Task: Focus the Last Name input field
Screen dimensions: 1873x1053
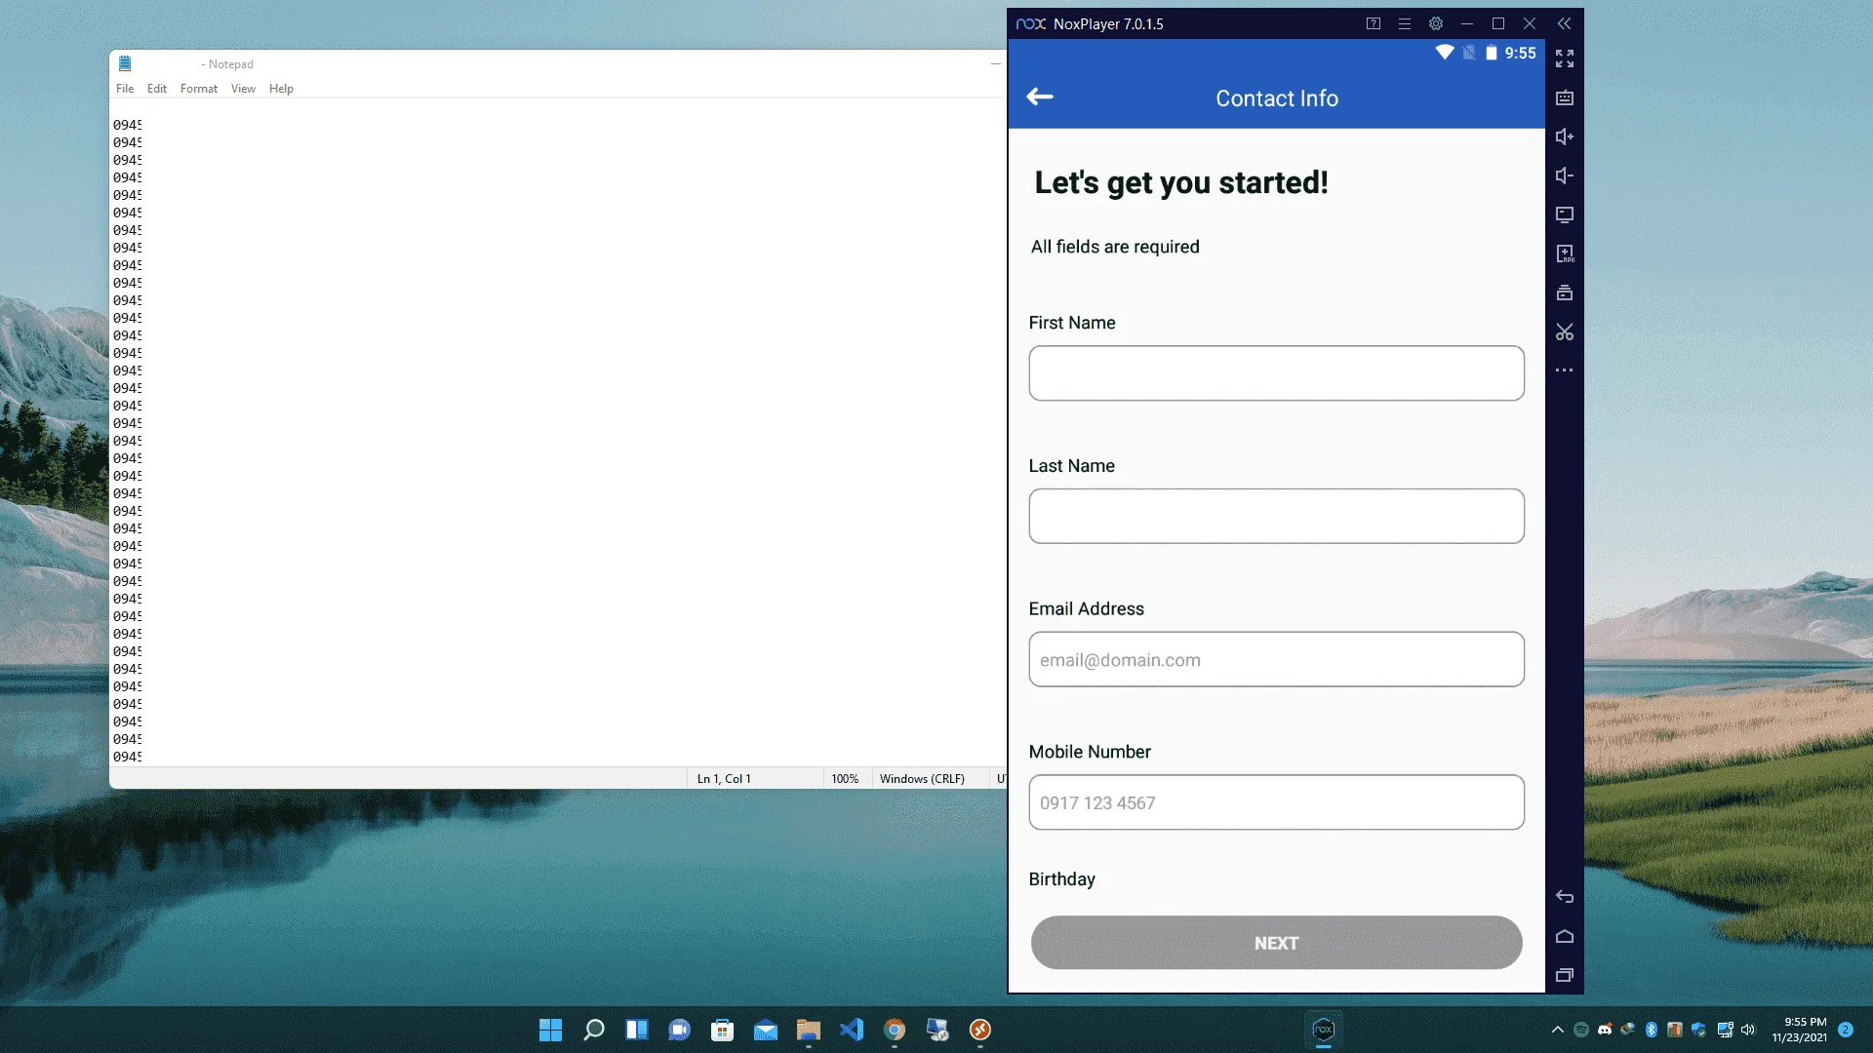Action: click(1276, 517)
